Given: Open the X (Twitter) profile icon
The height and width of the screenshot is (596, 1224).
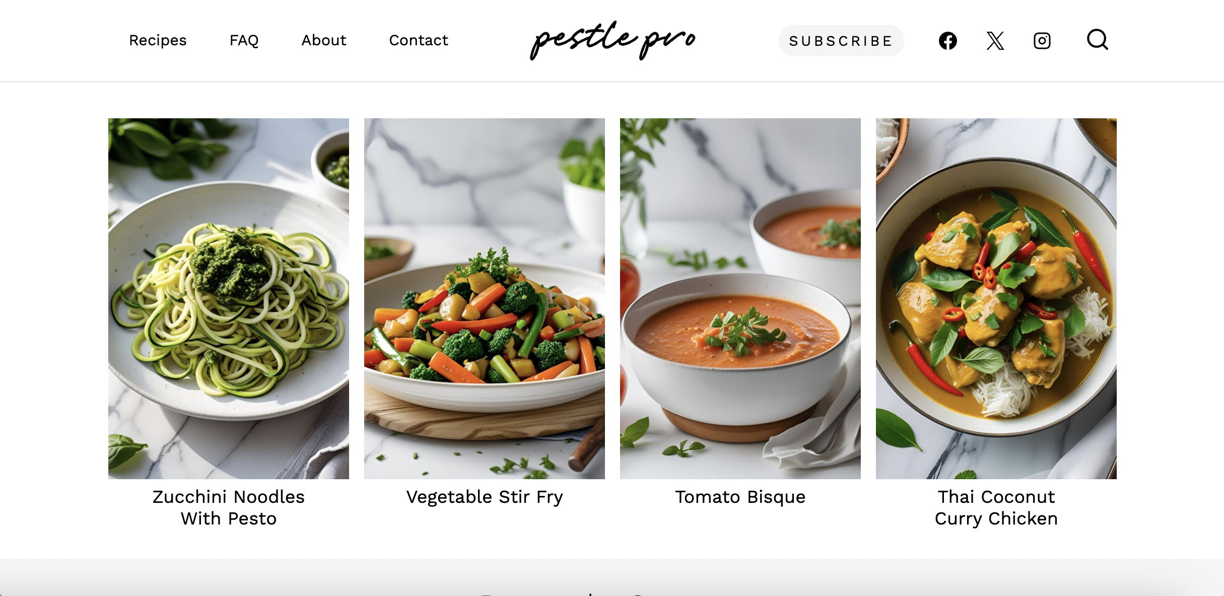Looking at the screenshot, I should [995, 40].
